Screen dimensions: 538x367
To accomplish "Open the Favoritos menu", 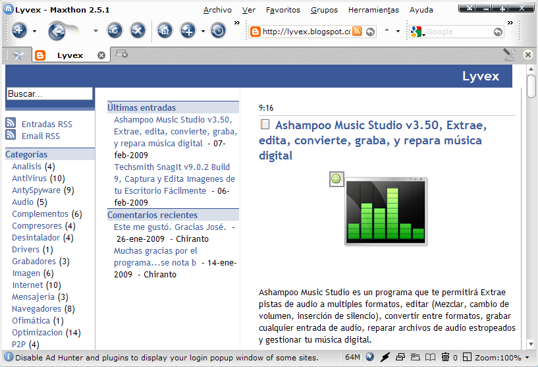I will click(x=283, y=10).
